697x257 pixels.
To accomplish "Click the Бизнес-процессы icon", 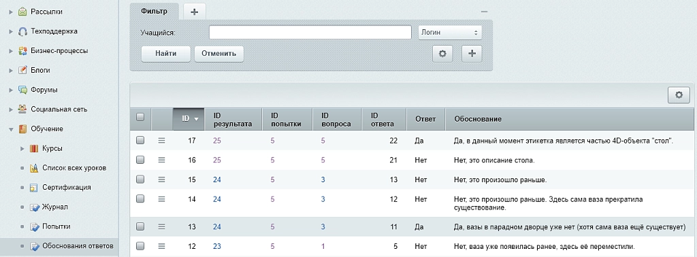I will [x=22, y=51].
